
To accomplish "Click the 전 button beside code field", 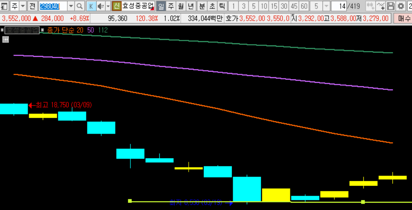I will coord(32,6).
